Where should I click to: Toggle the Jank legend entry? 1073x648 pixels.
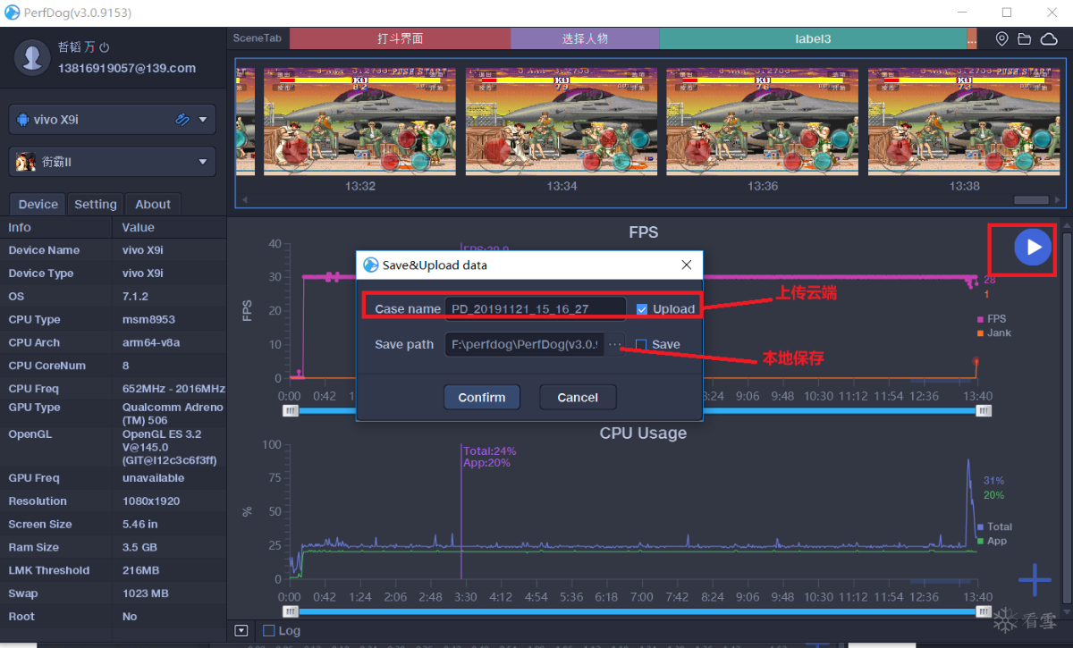coord(993,332)
